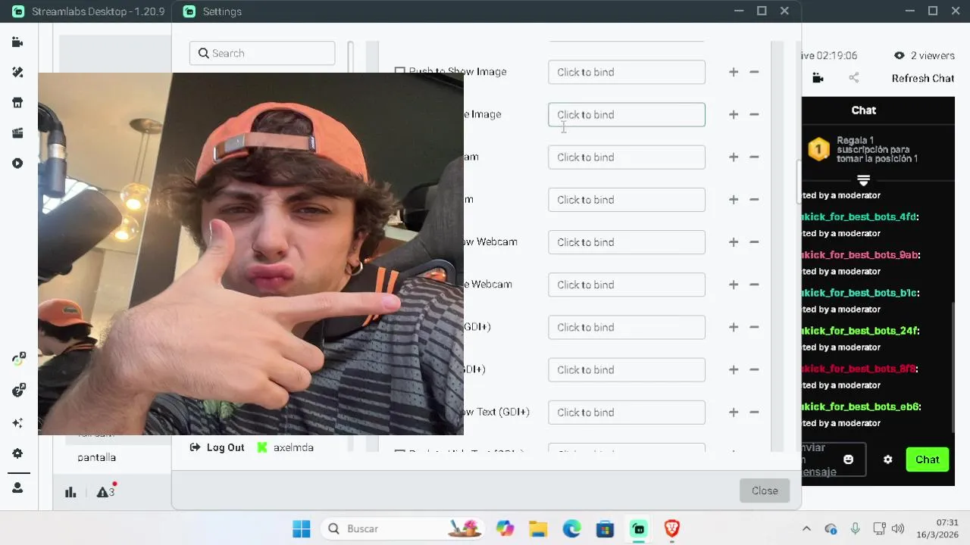This screenshot has width=970, height=545.
Task: Open File Explorer from the taskbar
Action: pos(538,528)
